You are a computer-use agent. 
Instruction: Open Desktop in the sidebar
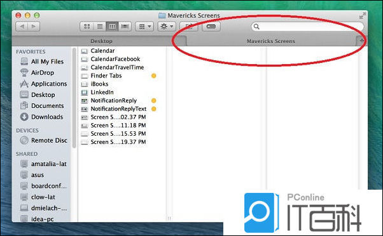point(42,95)
